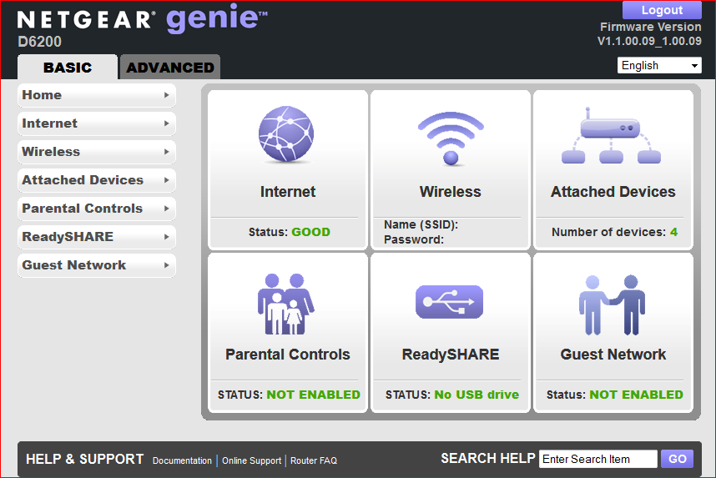Click the Parental Controls family icon
The height and width of the screenshot is (478, 716).
click(x=286, y=304)
